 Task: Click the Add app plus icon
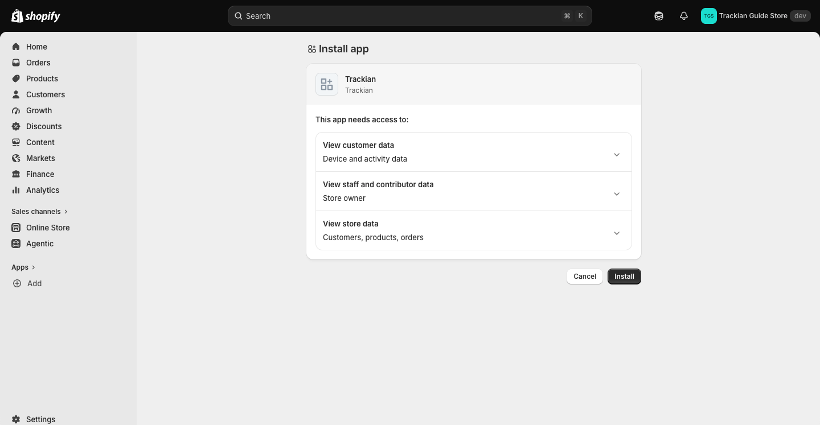17,283
